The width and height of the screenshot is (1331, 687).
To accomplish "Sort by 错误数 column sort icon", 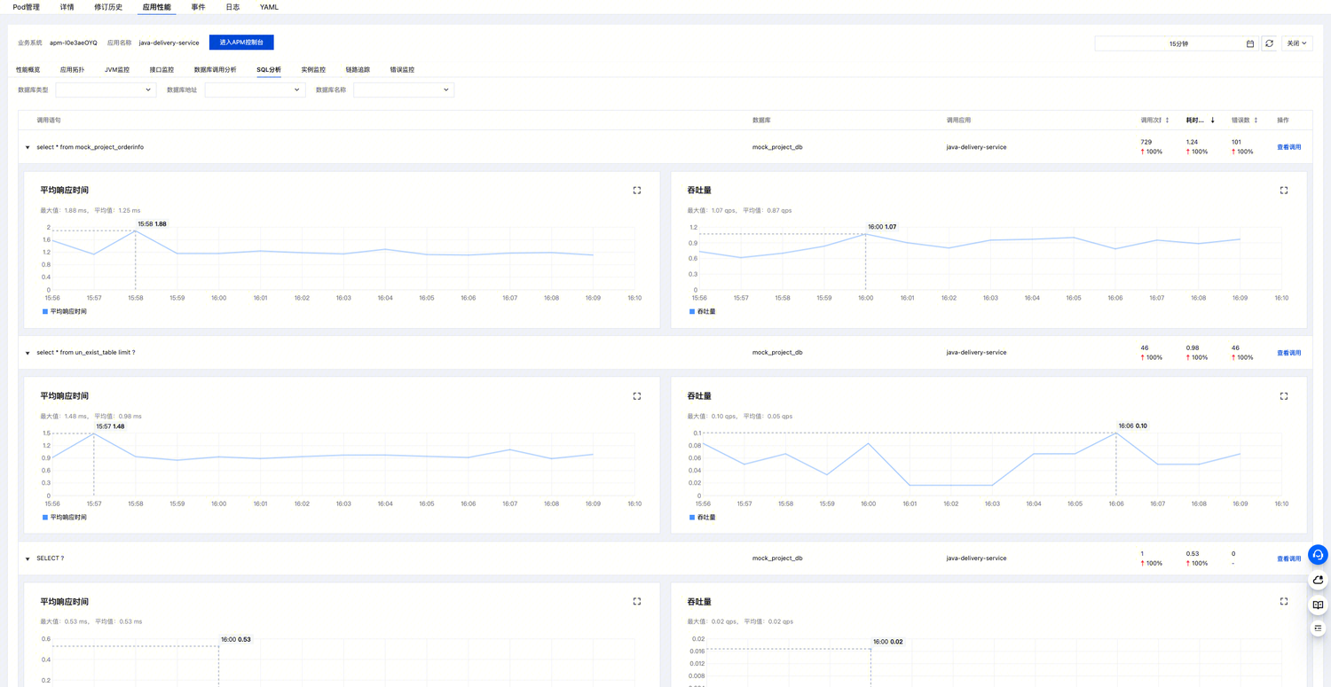I will coord(1256,121).
